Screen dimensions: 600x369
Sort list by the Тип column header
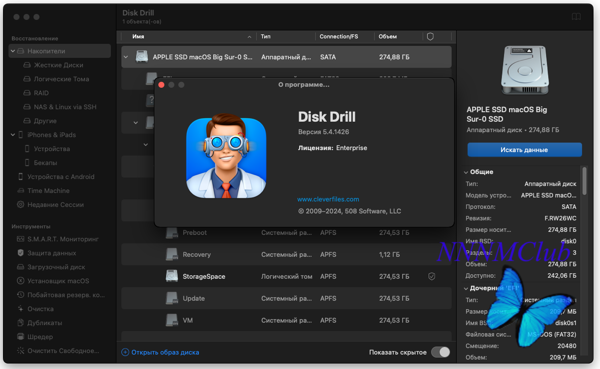(x=266, y=36)
